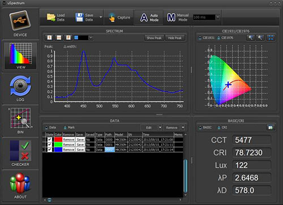
Task: Click Remove in the blue data row
Action: 68,150
